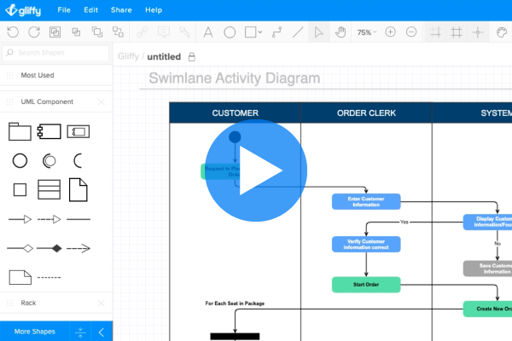Select the aggregation open diamond connector

pyautogui.click(x=20, y=248)
